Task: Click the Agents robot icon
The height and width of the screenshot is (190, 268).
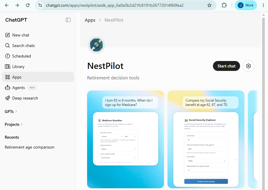Action: (8, 88)
